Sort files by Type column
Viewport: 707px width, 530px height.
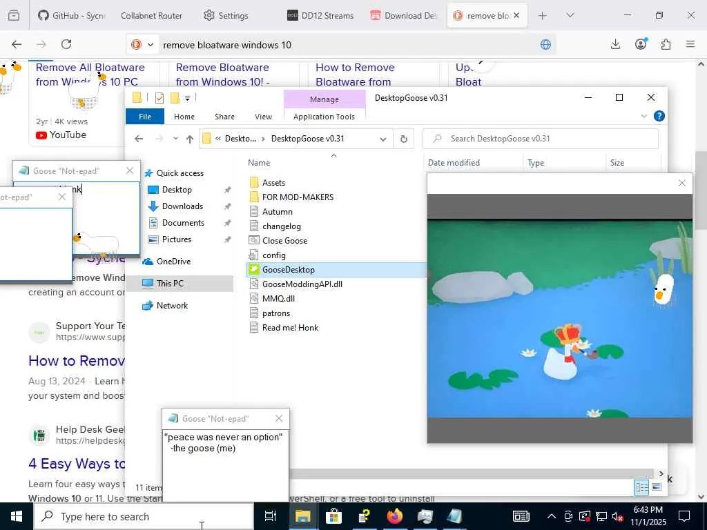tap(536, 163)
